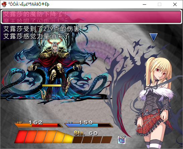Click the HP value 162
This screenshot has width=183, height=149.
click(x=36, y=122)
